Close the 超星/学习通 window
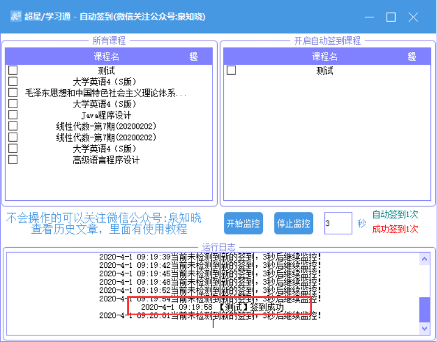437x342 pixels. point(413,17)
